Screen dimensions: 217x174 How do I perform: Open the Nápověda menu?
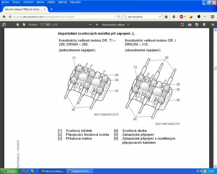point(75,2)
